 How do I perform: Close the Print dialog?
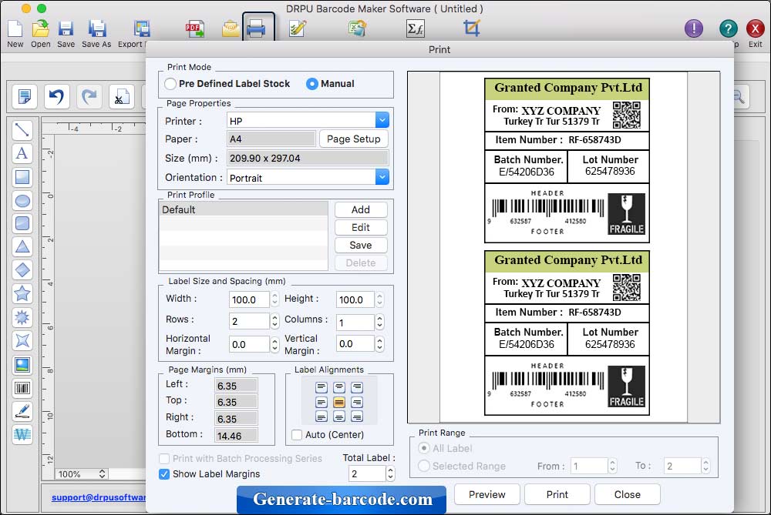(627, 494)
